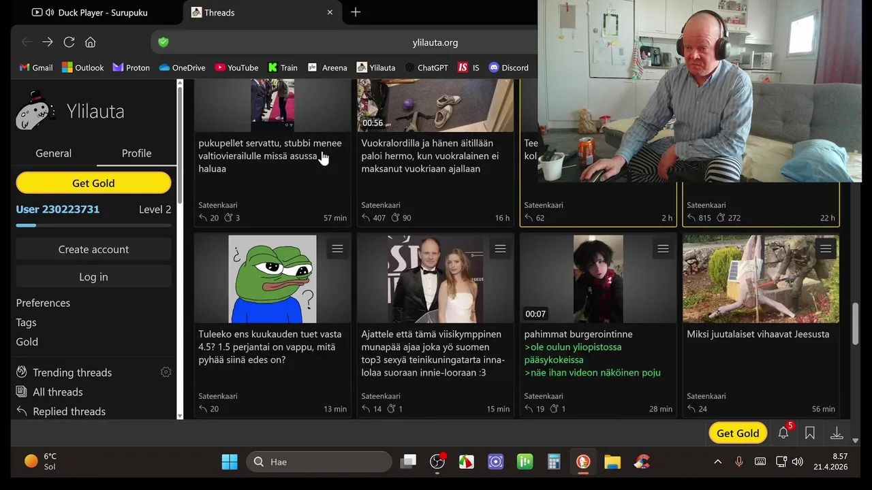Open the bookmark ribbon icon in bottom bar
Viewport: 872px width, 490px height.
[x=810, y=433]
